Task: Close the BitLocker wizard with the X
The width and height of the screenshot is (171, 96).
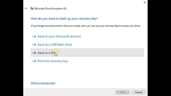Action: 145,2
